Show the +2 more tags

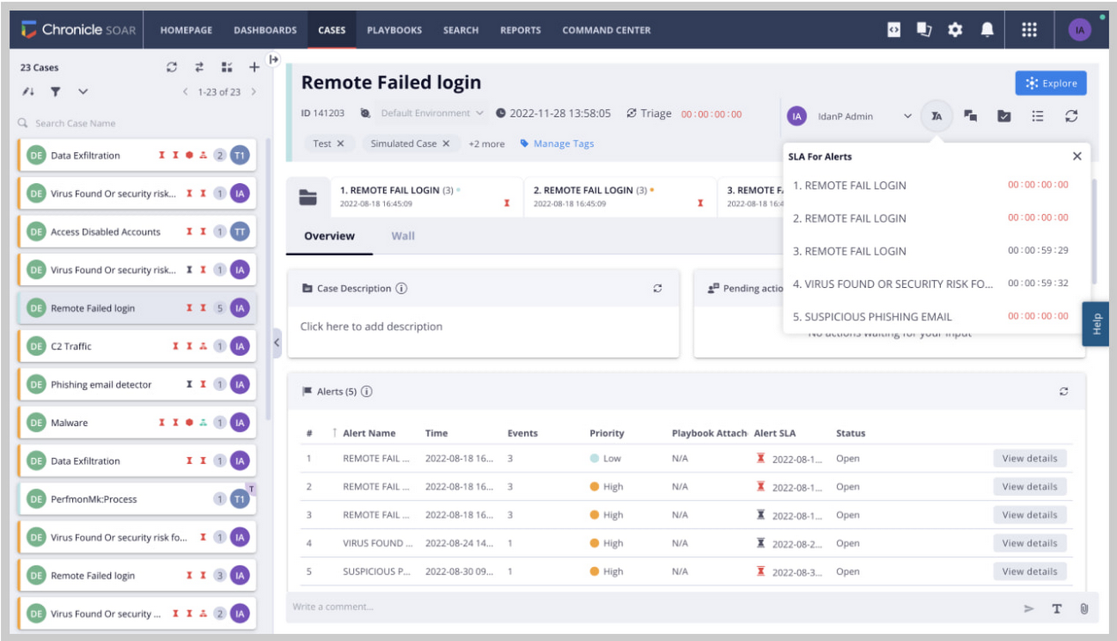[486, 143]
